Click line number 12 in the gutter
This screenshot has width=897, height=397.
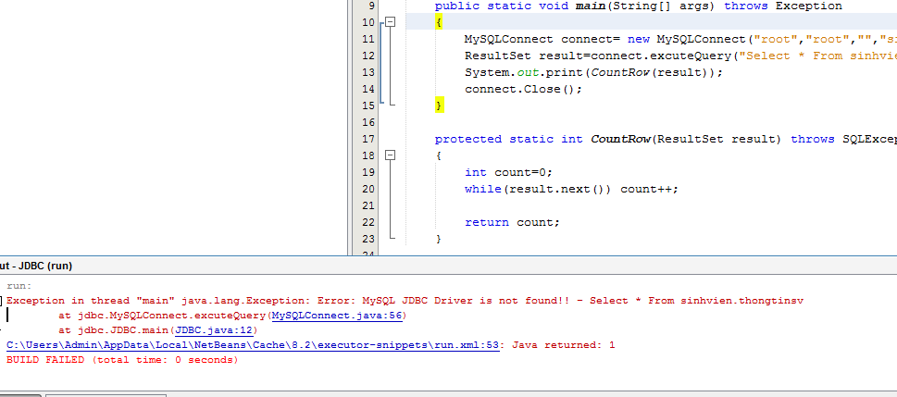368,56
